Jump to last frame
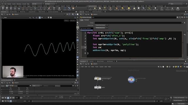Screen dimensions: 188x105 point(13,98)
